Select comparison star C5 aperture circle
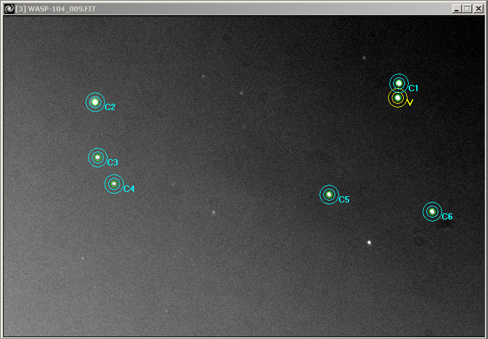Viewport: 488px width, 339px height. pos(329,194)
